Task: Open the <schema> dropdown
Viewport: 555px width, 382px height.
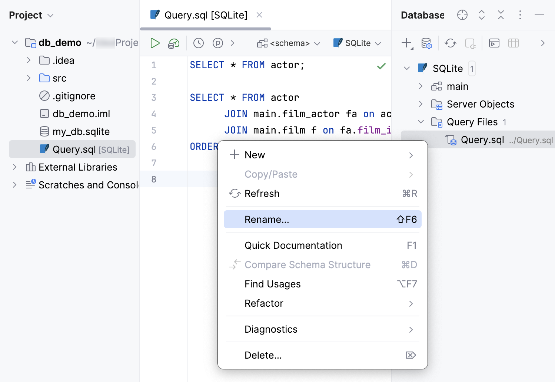Action: (289, 43)
